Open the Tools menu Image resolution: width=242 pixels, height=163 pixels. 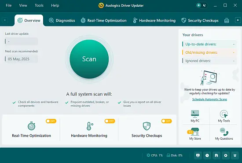click(39, 5)
